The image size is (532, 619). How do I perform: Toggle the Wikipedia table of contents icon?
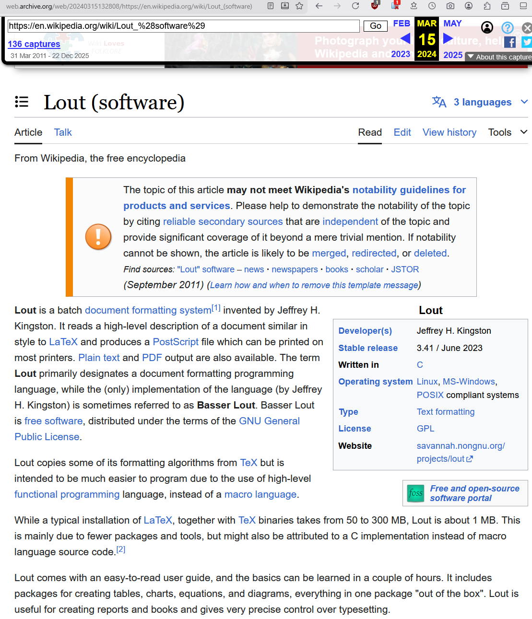point(22,102)
